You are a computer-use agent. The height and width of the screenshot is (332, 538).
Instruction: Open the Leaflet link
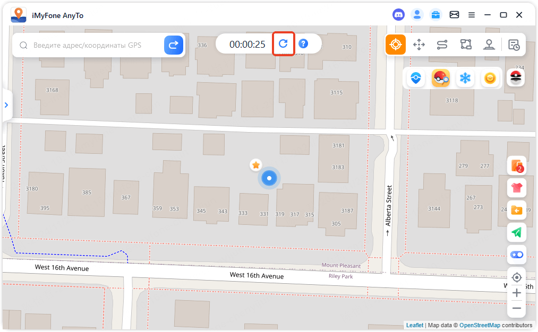(415, 325)
